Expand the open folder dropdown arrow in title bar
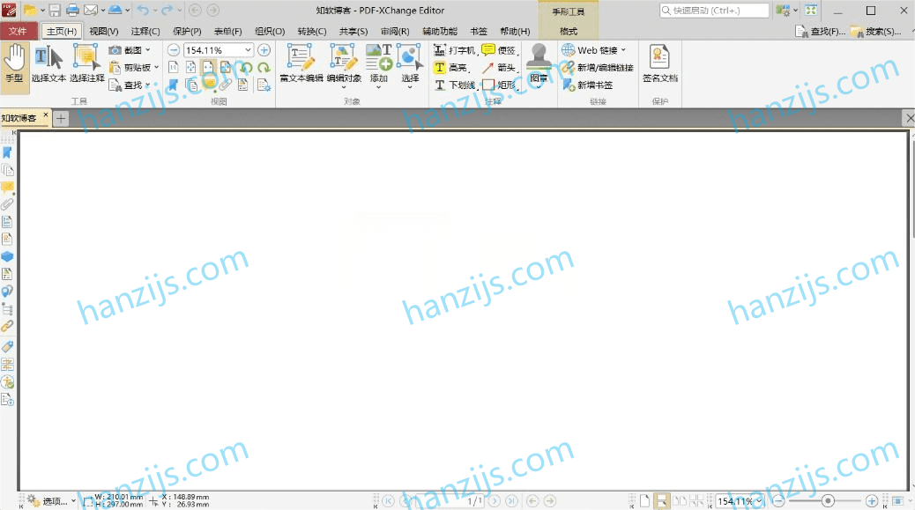The width and height of the screenshot is (915, 510). [x=42, y=10]
